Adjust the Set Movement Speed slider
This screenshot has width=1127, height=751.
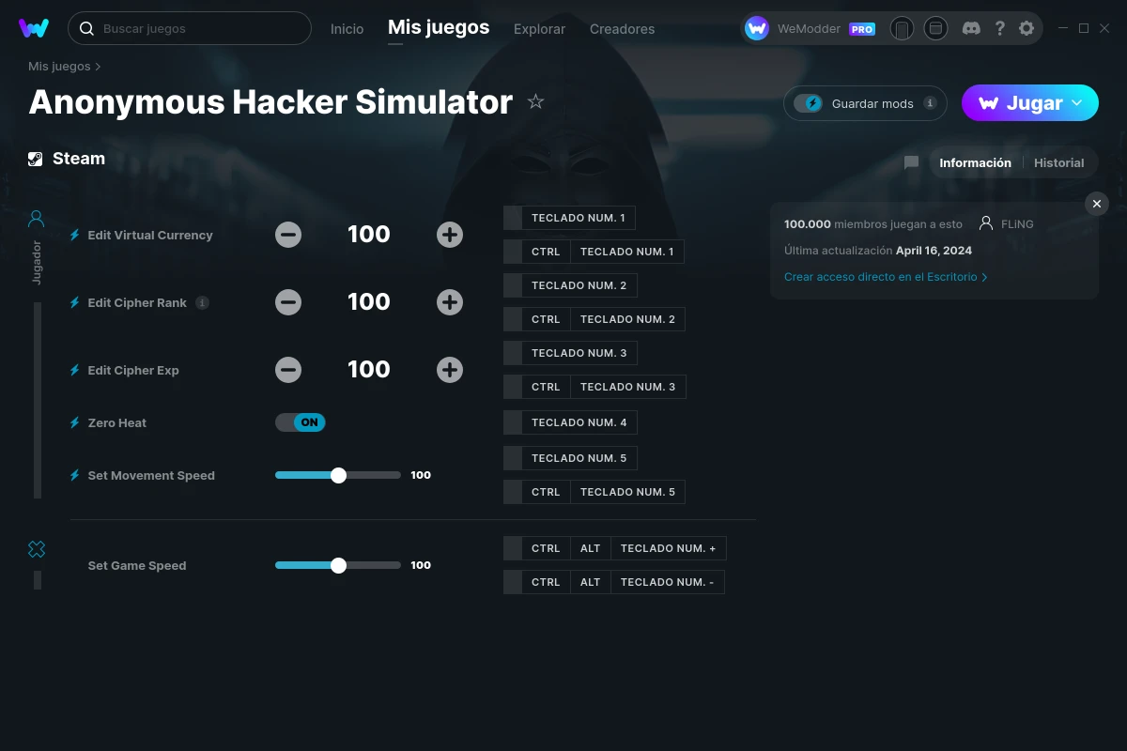[x=338, y=475]
